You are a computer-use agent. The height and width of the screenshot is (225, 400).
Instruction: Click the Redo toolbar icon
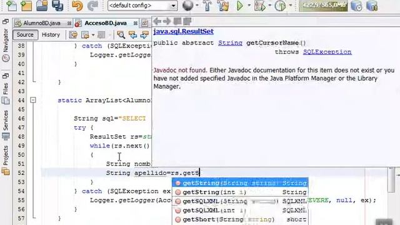point(92,6)
